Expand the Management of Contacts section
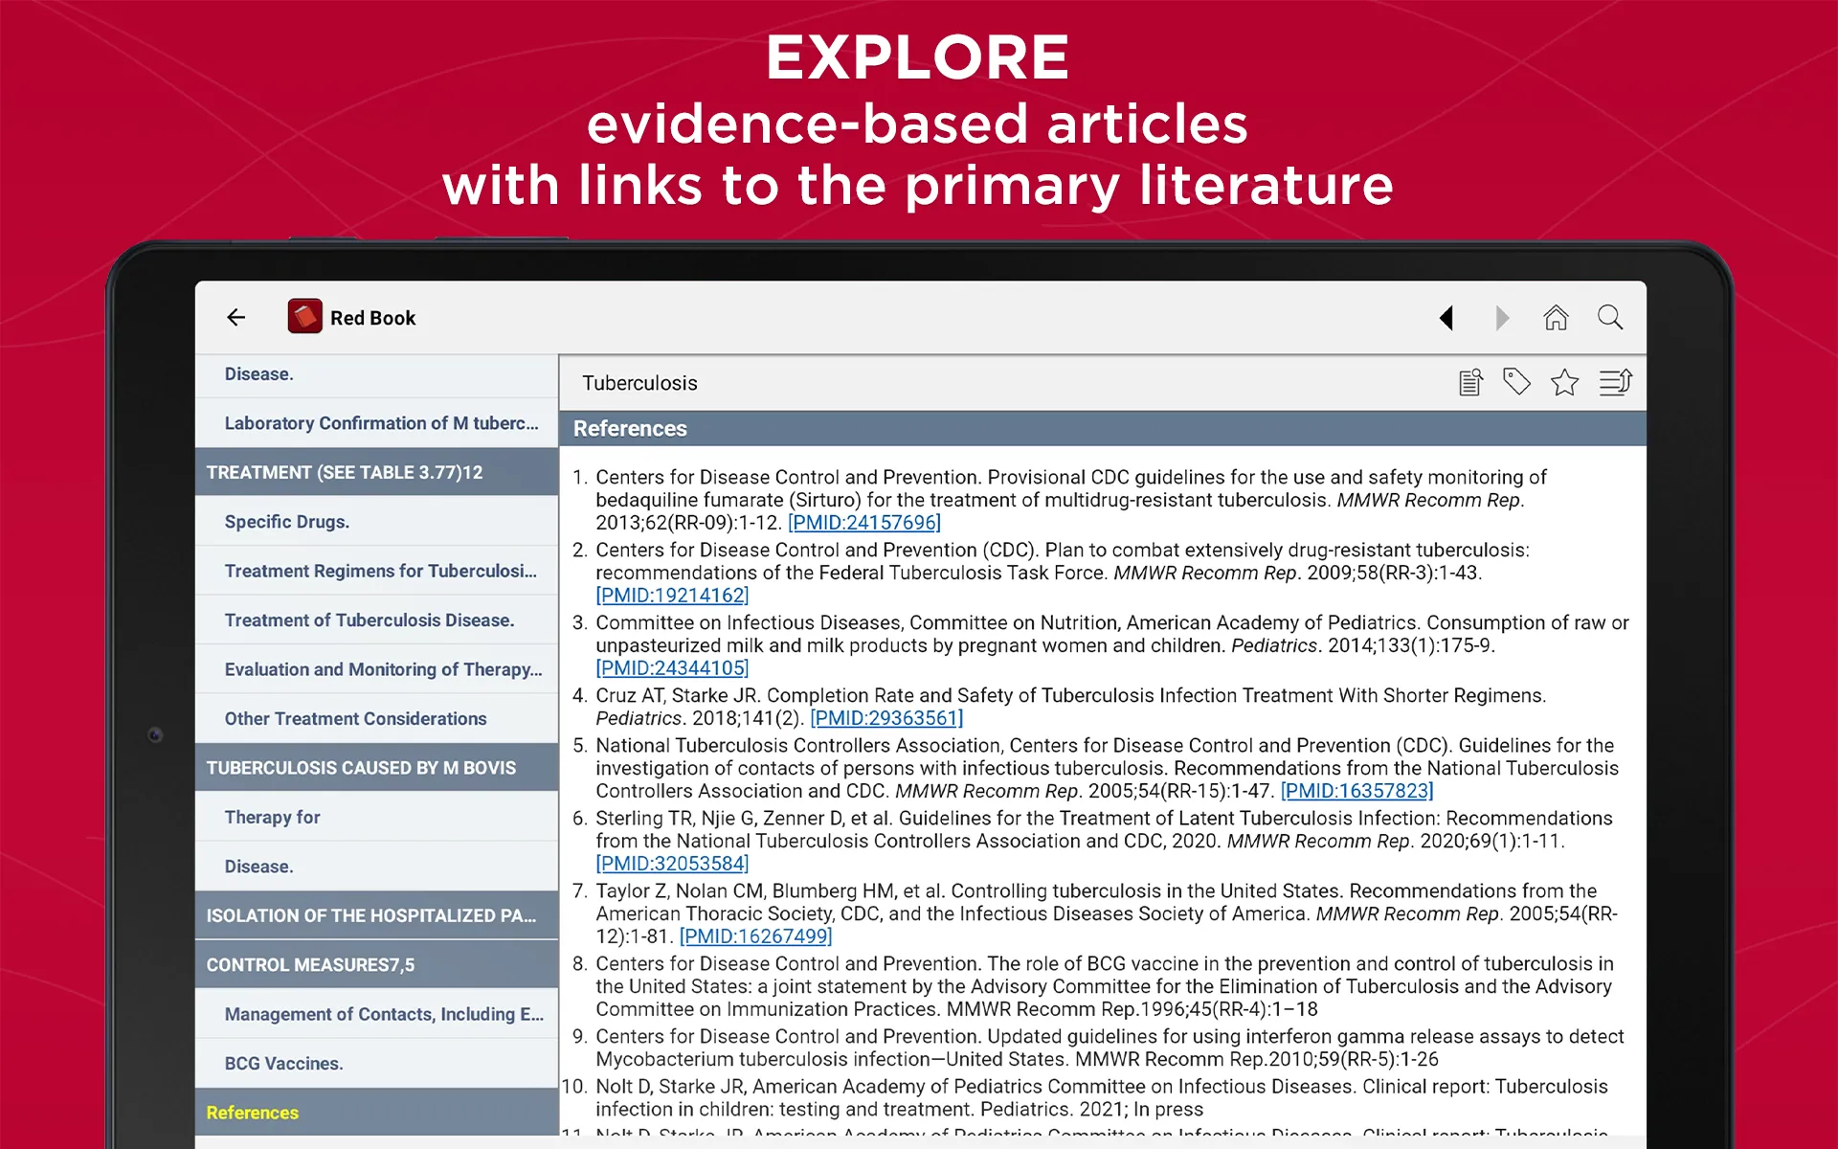The width and height of the screenshot is (1838, 1149). [377, 1013]
